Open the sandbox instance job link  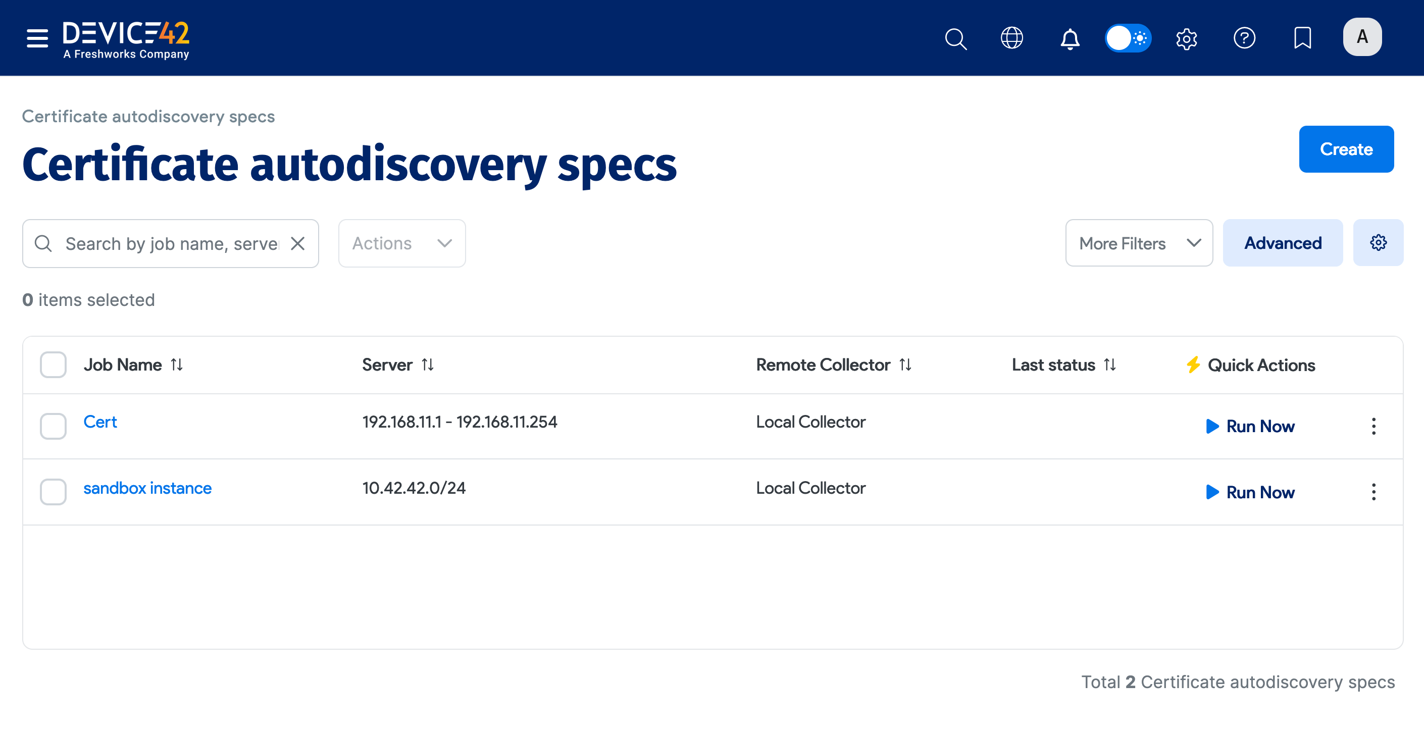(x=147, y=488)
